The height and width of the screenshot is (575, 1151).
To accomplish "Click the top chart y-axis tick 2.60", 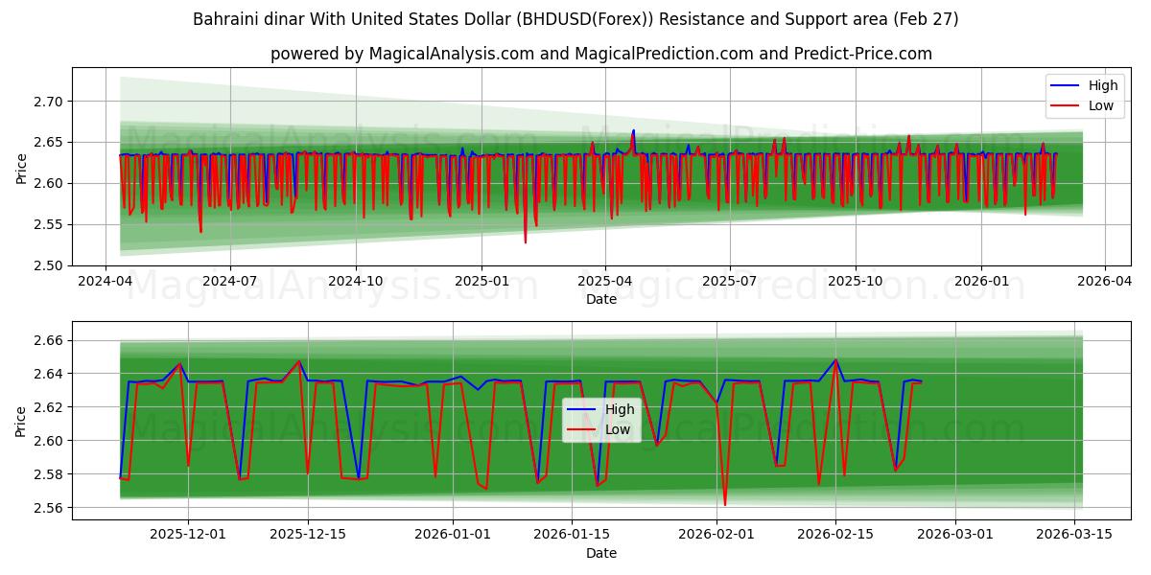I will pos(49,184).
